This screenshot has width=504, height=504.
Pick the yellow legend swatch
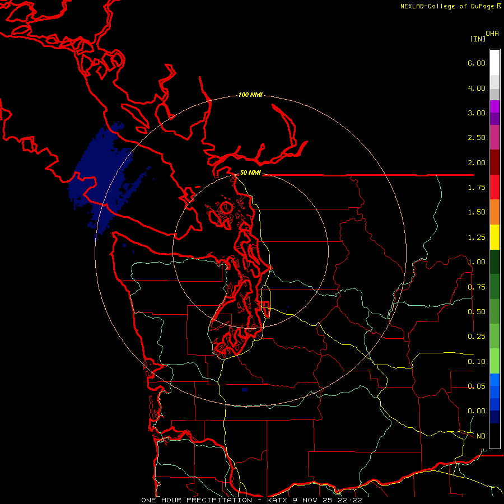tap(494, 237)
